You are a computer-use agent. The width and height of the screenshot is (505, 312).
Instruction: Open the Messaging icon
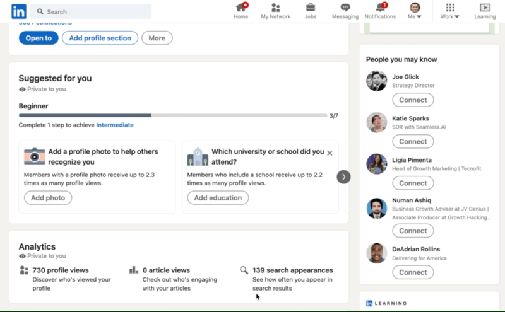(345, 8)
